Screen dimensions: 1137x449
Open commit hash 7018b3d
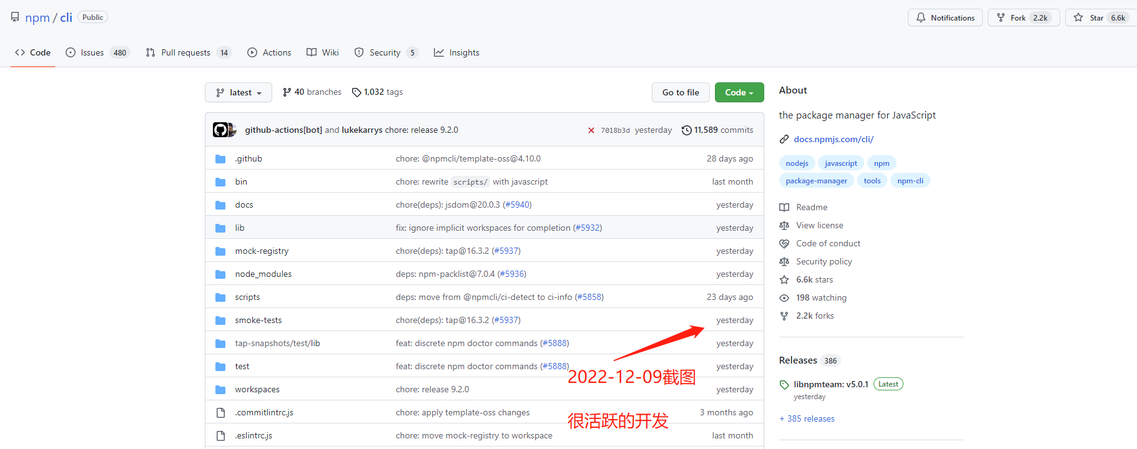tap(615, 130)
